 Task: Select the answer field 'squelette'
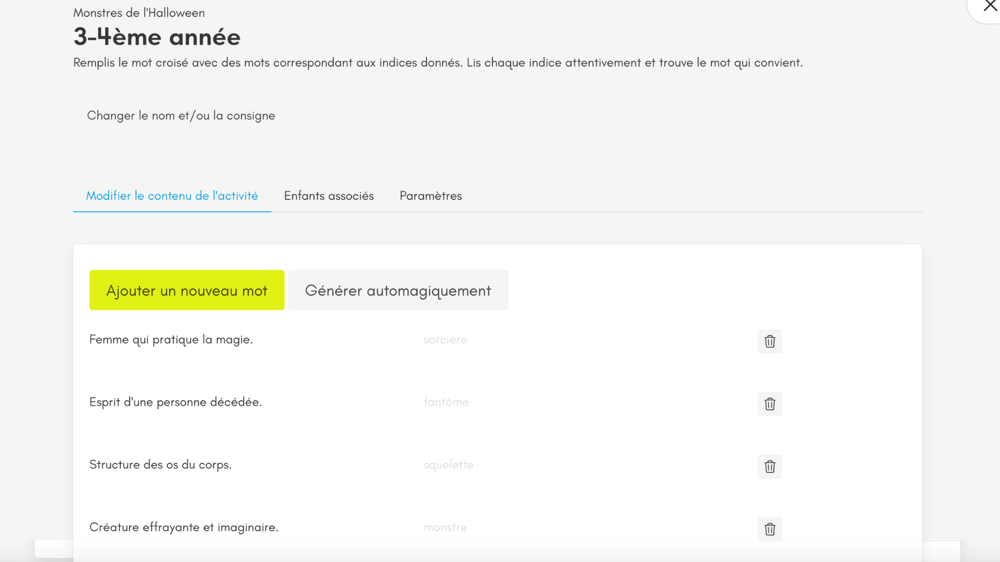448,465
